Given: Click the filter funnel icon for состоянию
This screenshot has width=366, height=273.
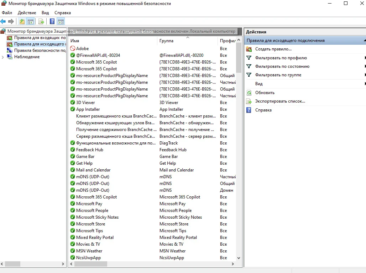Looking at the screenshot, I should (249, 66).
